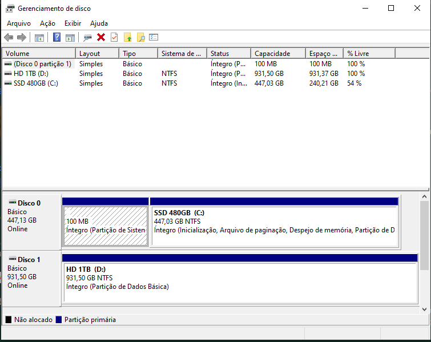This screenshot has width=431, height=342.
Task: Select the Disco 0 label panel
Action: (31, 222)
